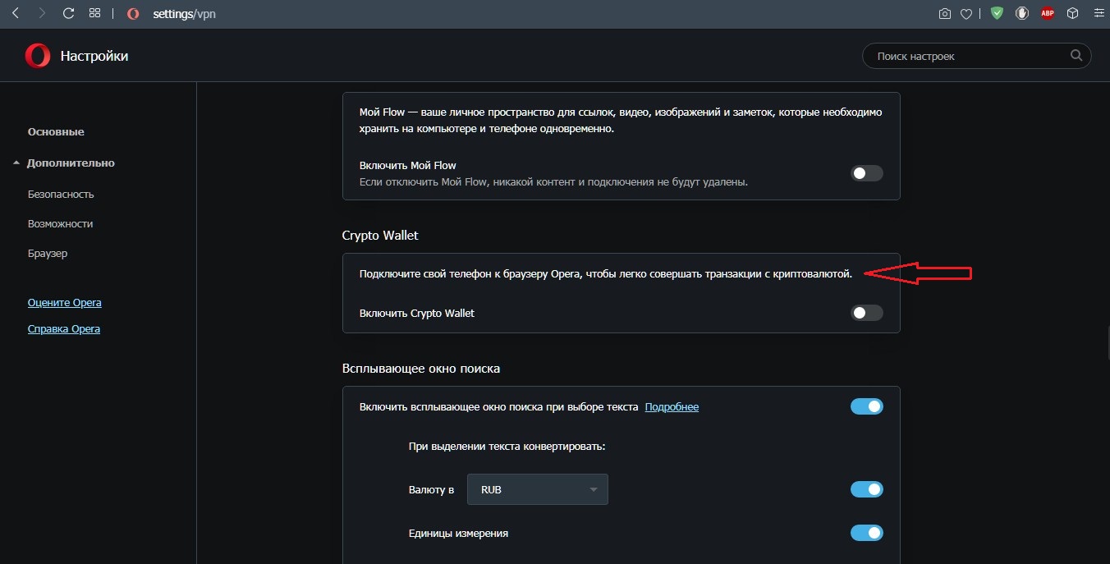This screenshot has width=1110, height=564.
Task: Focus the Поиск настроек search field
Action: (976, 56)
